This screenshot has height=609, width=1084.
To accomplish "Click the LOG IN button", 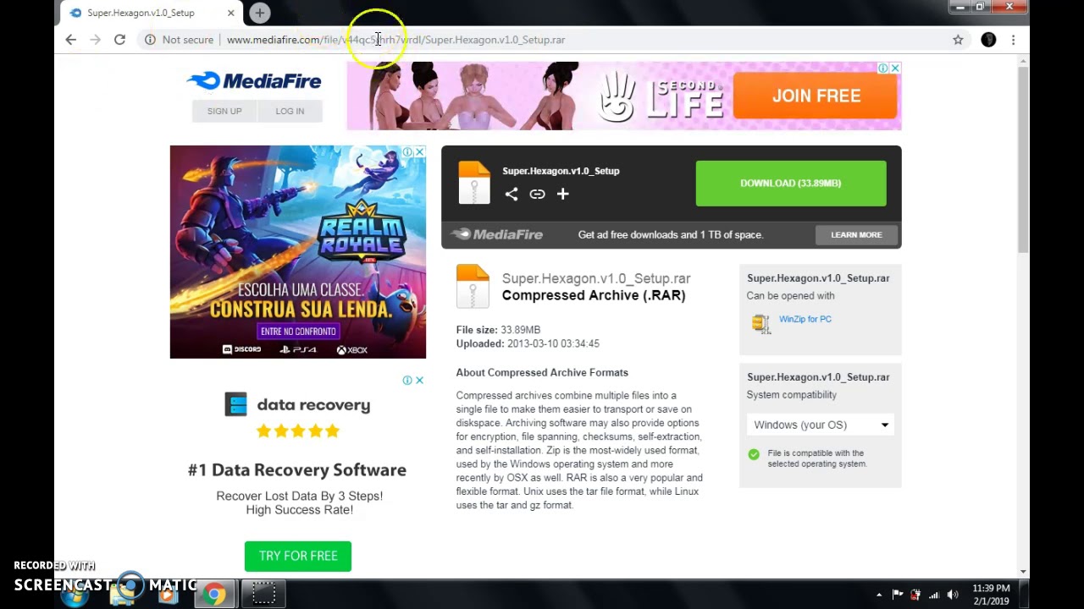I will (x=290, y=111).
